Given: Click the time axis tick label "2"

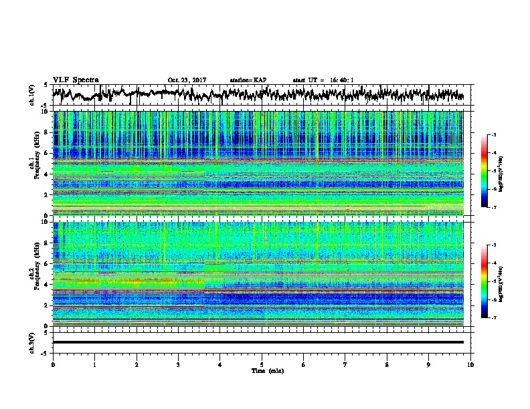Looking at the screenshot, I should 137,365.
